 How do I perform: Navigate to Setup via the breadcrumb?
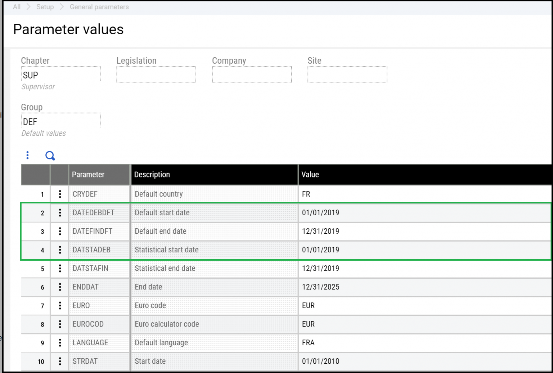point(45,6)
